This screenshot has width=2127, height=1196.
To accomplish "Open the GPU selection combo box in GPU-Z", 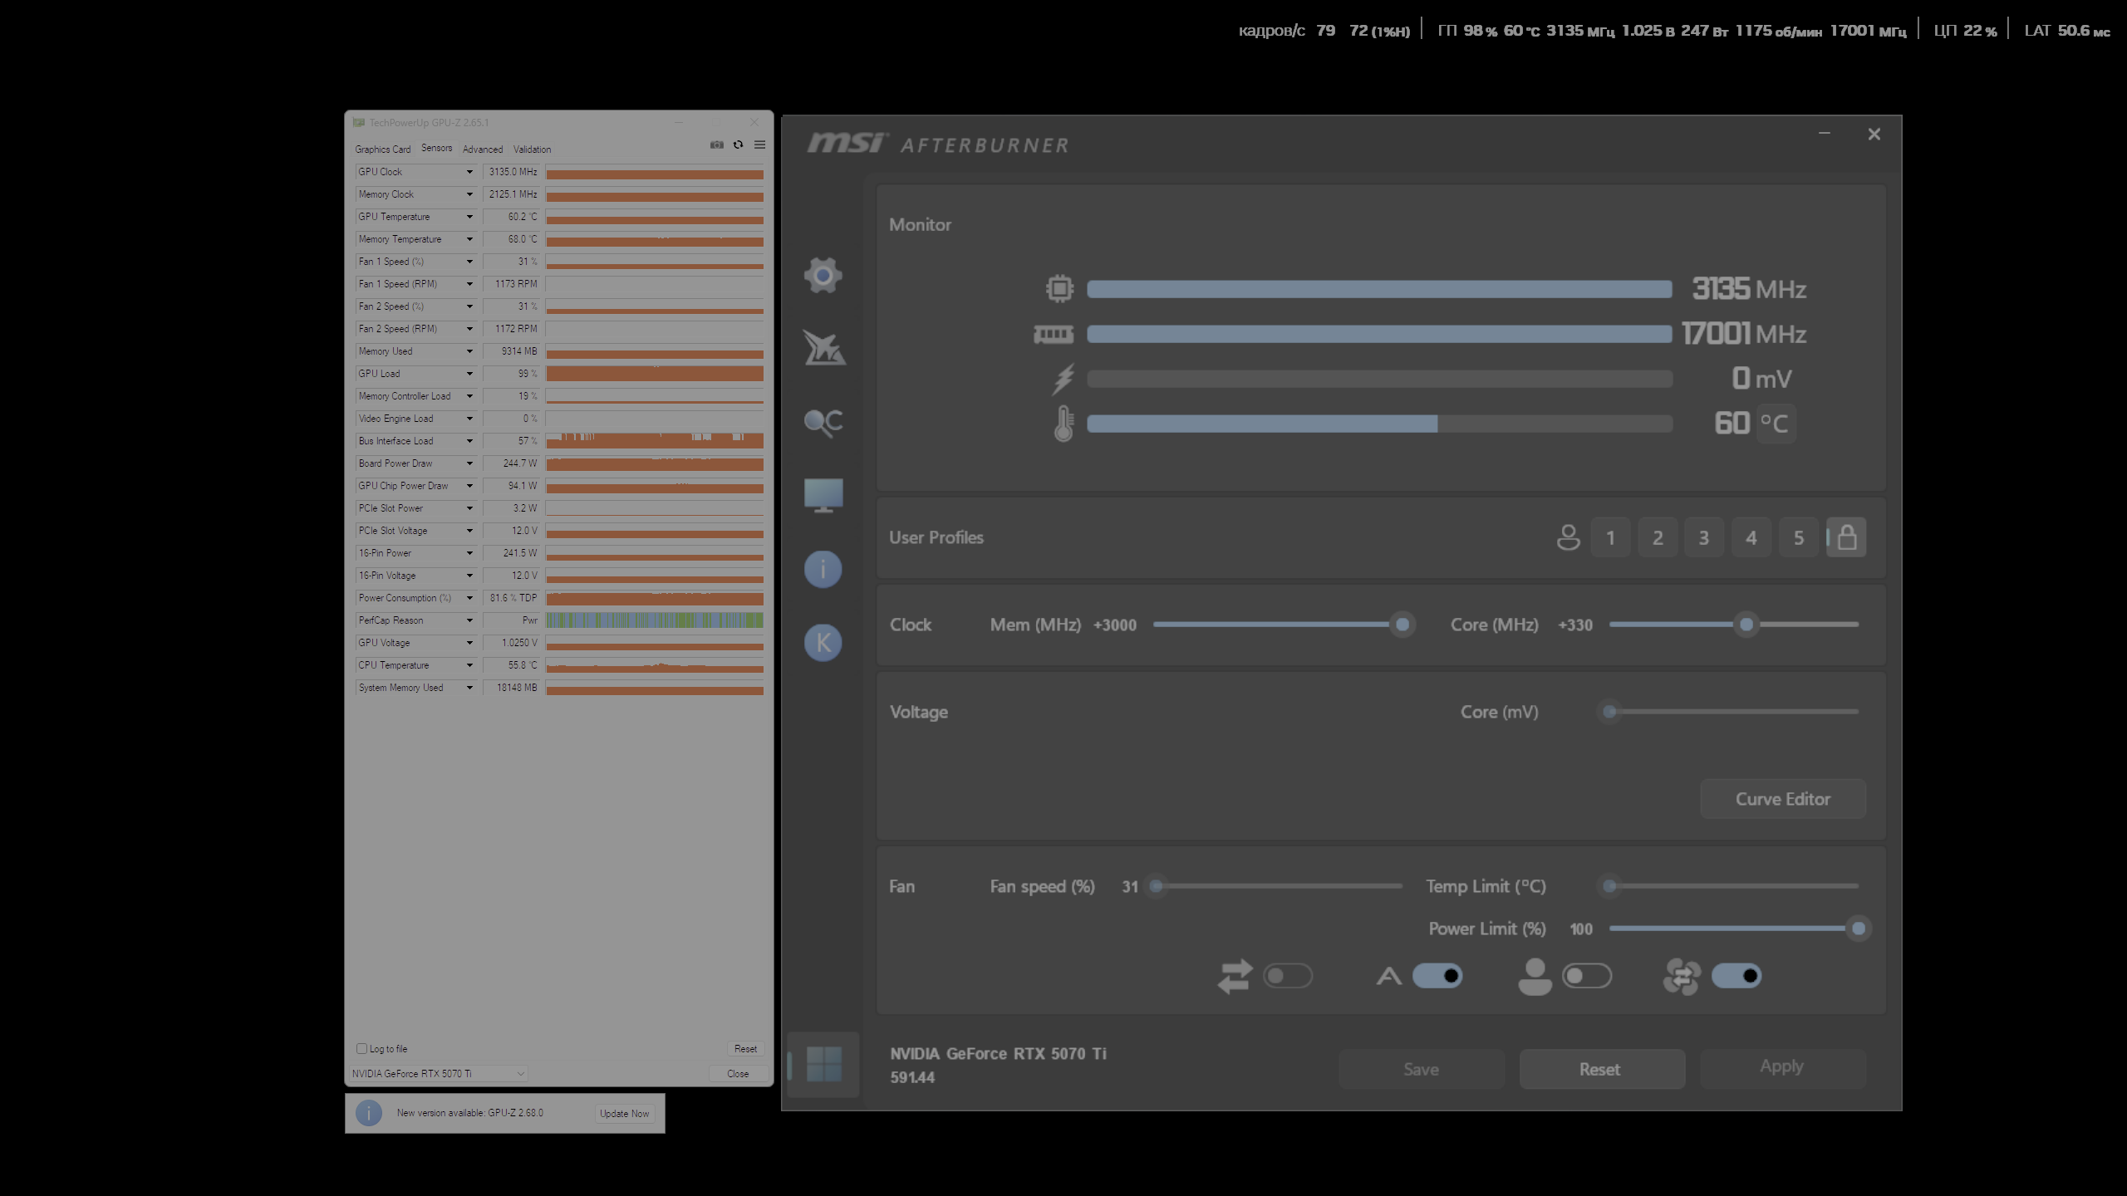I will point(439,1074).
